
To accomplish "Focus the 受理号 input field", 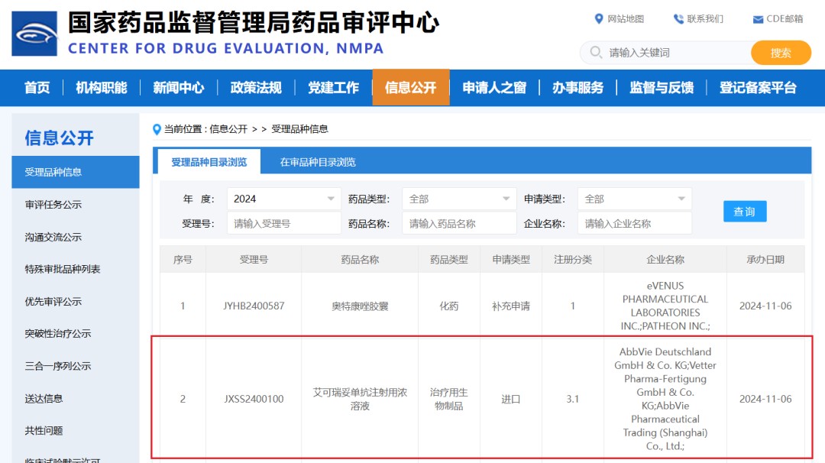I will 283,224.
